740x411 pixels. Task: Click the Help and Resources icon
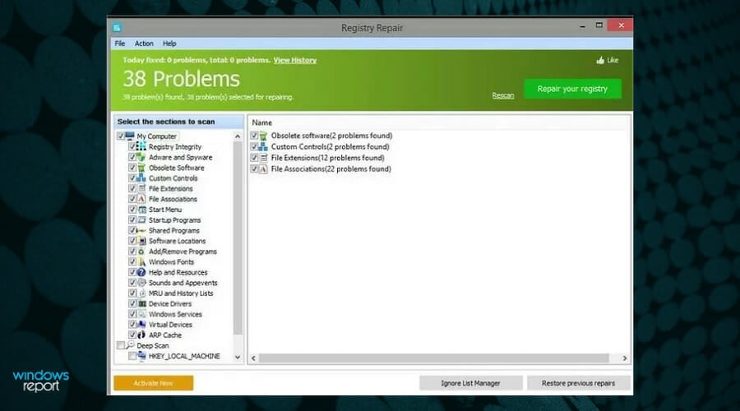coord(141,272)
